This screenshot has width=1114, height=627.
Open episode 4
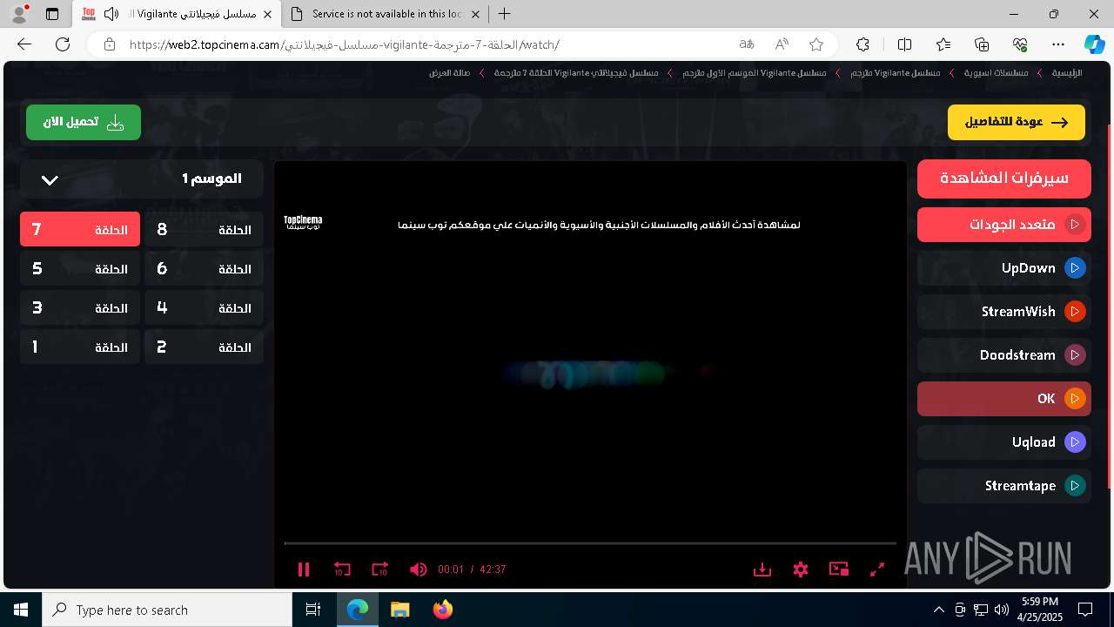pyautogui.click(x=205, y=308)
